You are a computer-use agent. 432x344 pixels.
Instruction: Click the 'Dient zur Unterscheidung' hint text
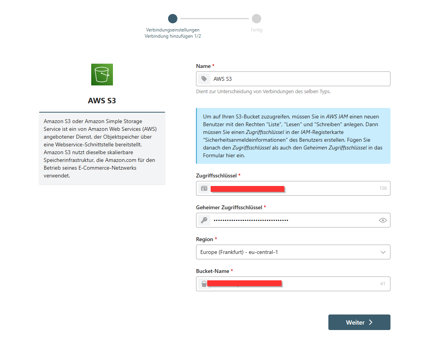tap(263, 92)
